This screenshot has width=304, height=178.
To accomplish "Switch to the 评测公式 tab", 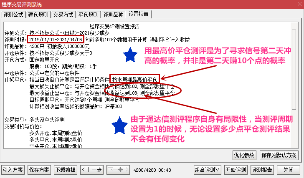I will pos(13,15).
